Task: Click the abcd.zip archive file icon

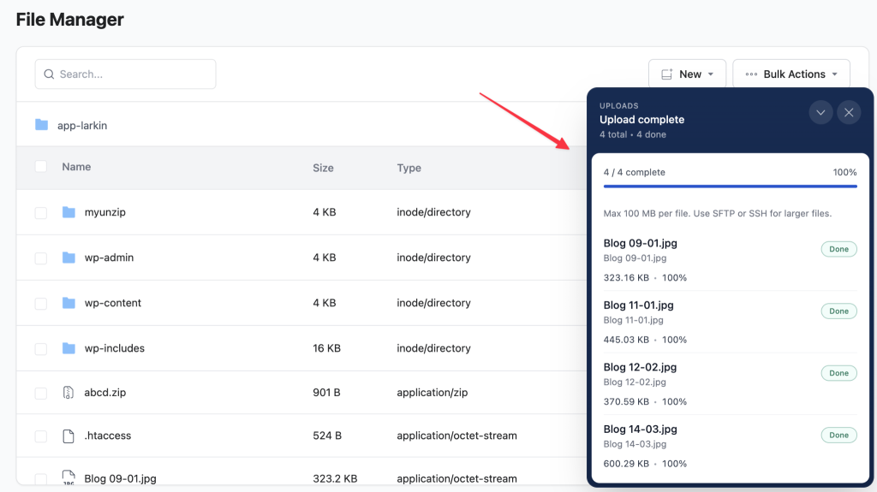Action: (69, 393)
